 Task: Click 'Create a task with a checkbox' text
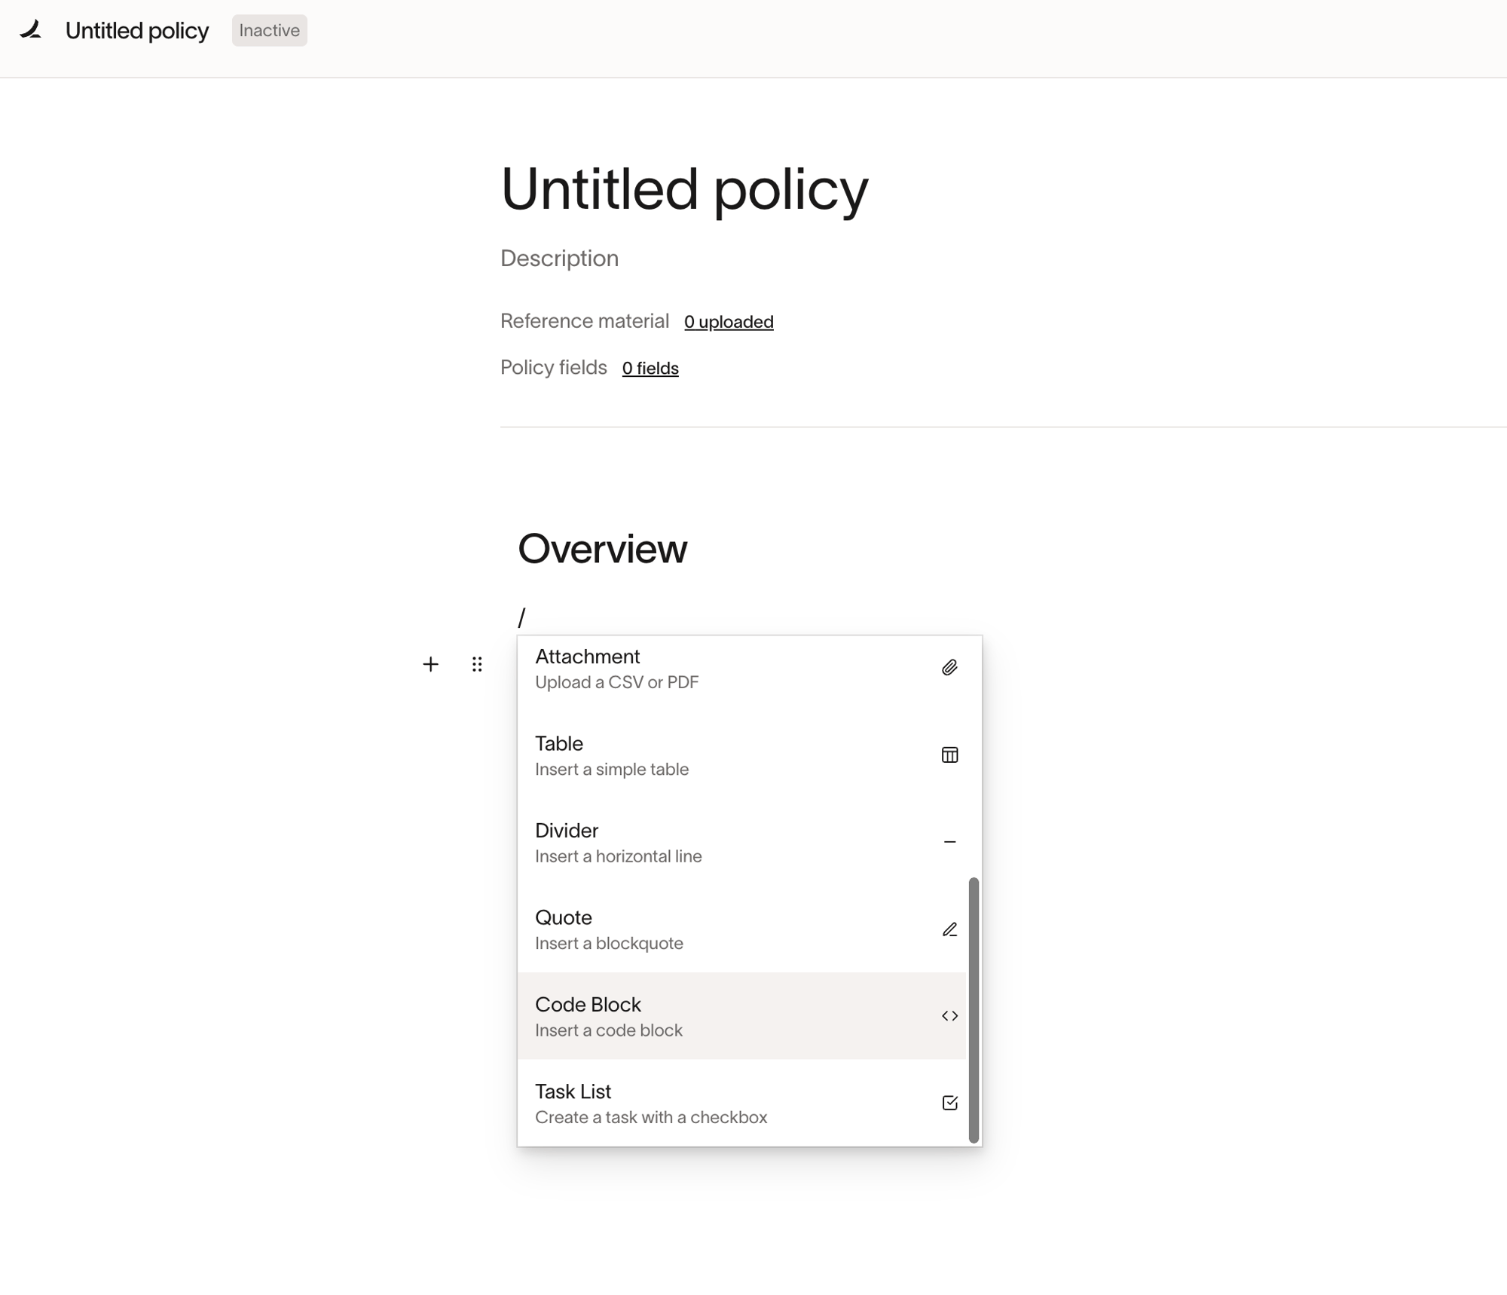[651, 1117]
